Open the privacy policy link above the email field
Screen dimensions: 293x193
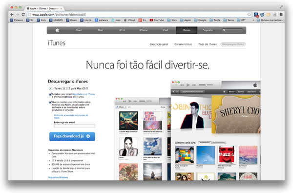(x=71, y=116)
